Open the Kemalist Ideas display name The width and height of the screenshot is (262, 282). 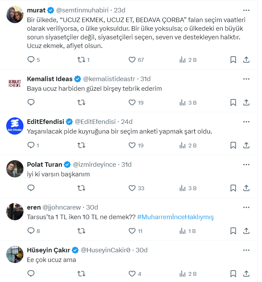[50, 79]
